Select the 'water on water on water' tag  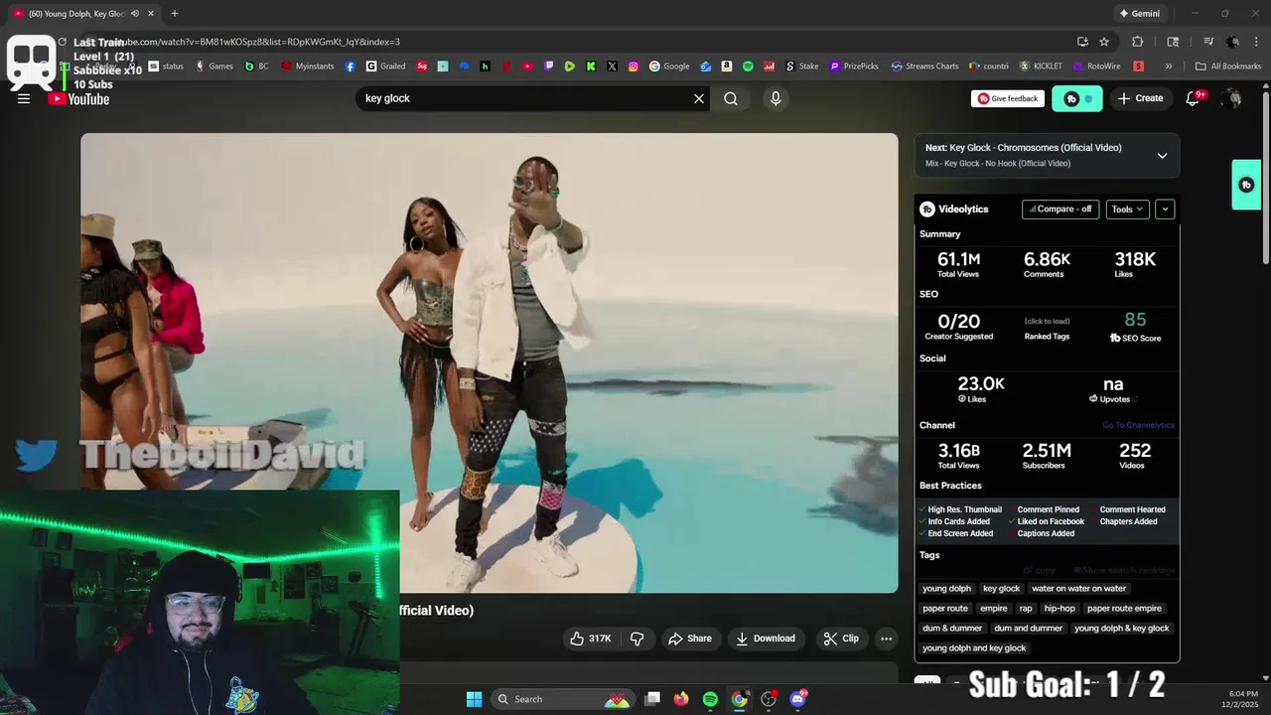coord(1079,589)
